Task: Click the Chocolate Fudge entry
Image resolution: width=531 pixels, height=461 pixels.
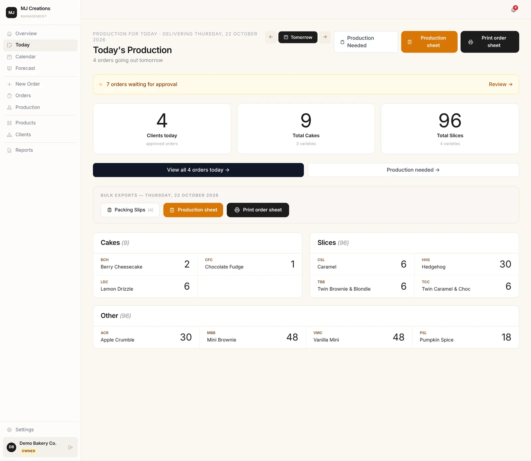Action: [x=250, y=264]
